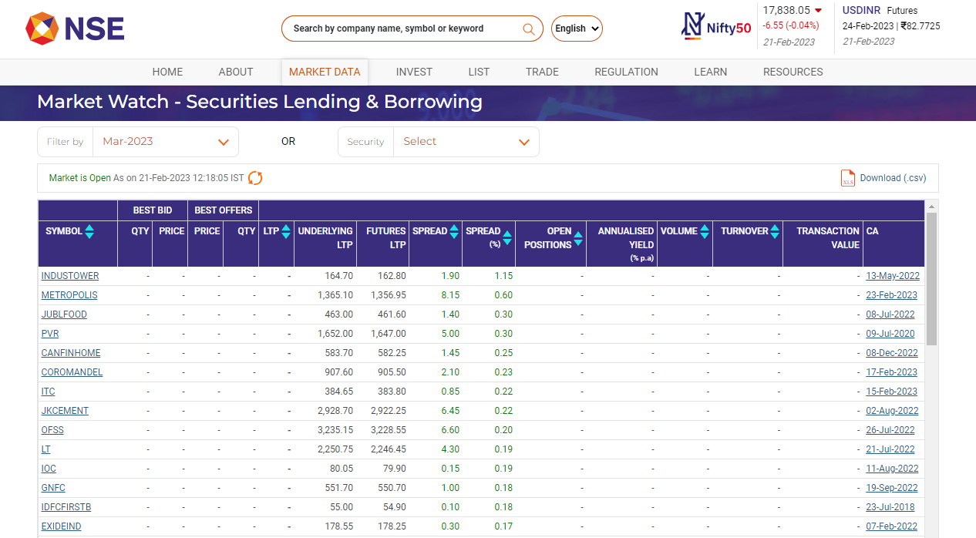Open the REGULATION menu
Screen dimensions: 976x538
[626, 72]
